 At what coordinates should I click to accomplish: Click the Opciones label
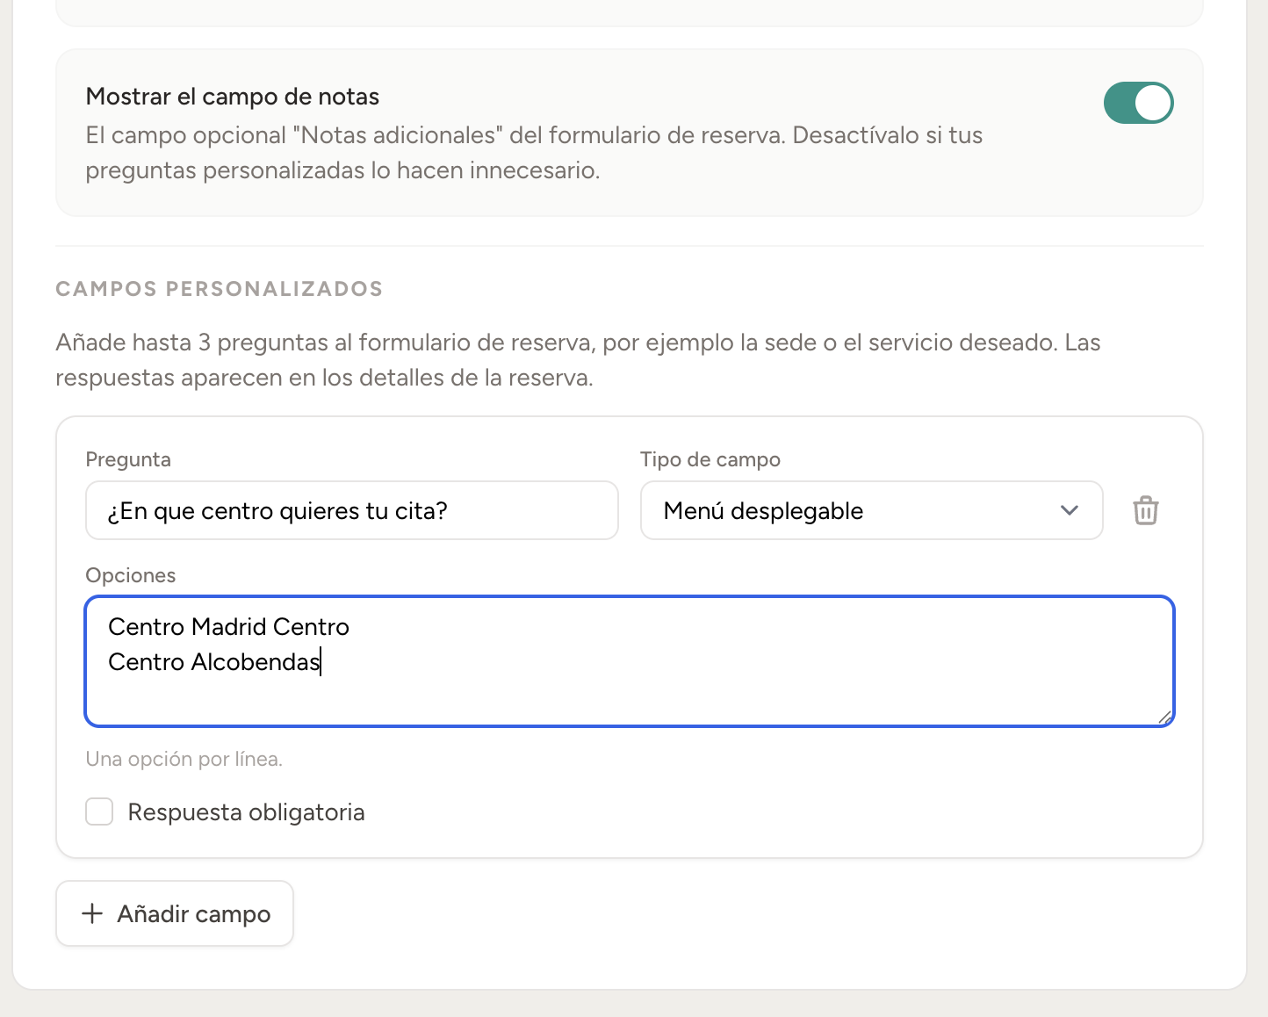131,575
